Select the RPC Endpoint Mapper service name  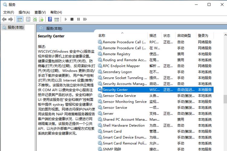[x=121, y=66]
